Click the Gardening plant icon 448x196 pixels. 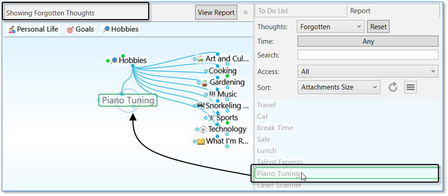[205, 83]
